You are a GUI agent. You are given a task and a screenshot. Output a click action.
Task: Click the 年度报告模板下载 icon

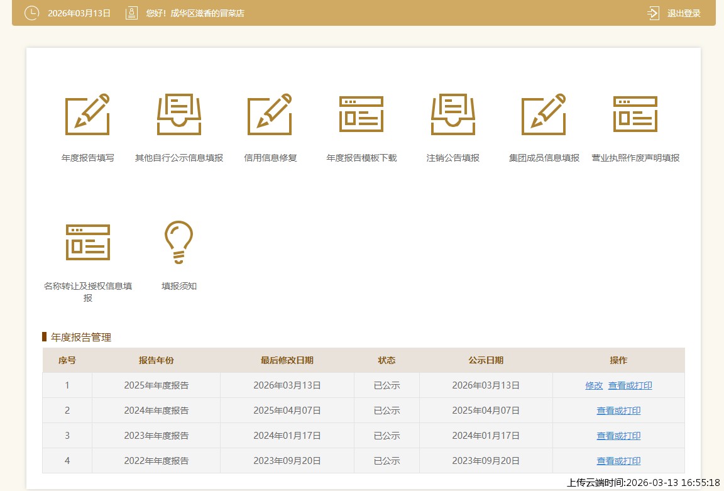(x=361, y=114)
